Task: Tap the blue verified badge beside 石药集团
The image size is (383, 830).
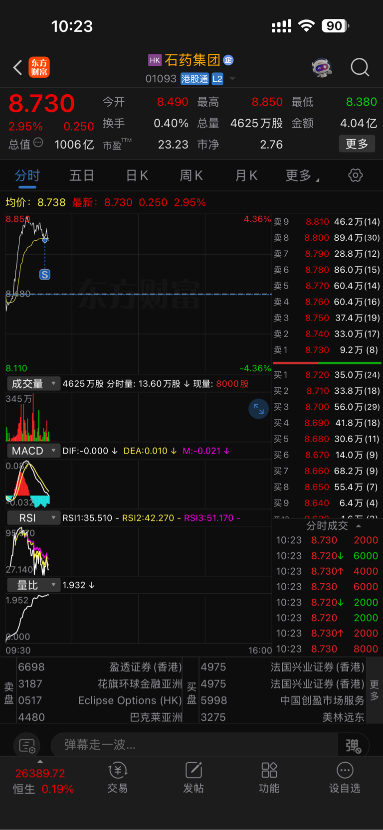Action: point(228,60)
